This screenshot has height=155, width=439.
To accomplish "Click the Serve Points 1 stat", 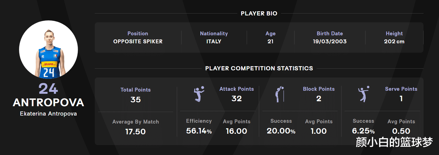I will [x=401, y=94].
